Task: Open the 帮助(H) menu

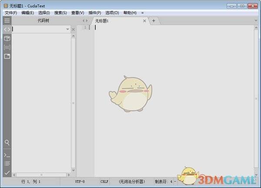Action: tap(130, 13)
